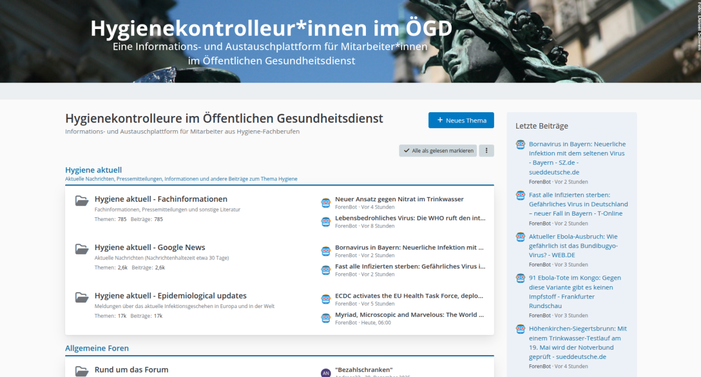Open post ECDC activates the EU Health Task Force
The image size is (701, 377).
pos(409,295)
